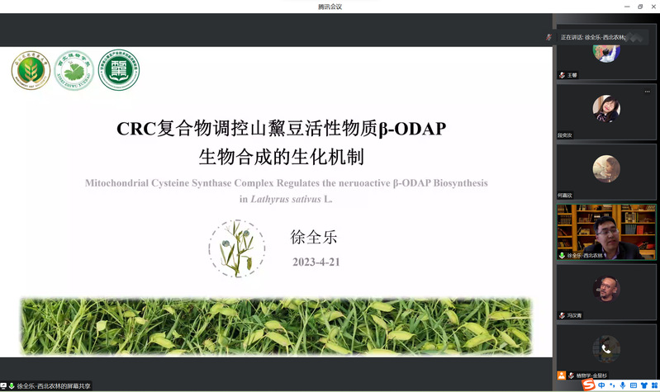Select 冯汉青's participant video tile
This screenshot has height=392, width=660.
tap(605, 290)
